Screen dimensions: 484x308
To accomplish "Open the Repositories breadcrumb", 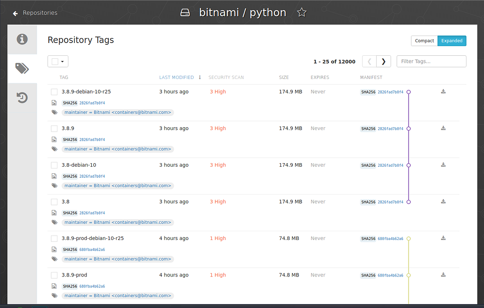I will pos(40,13).
